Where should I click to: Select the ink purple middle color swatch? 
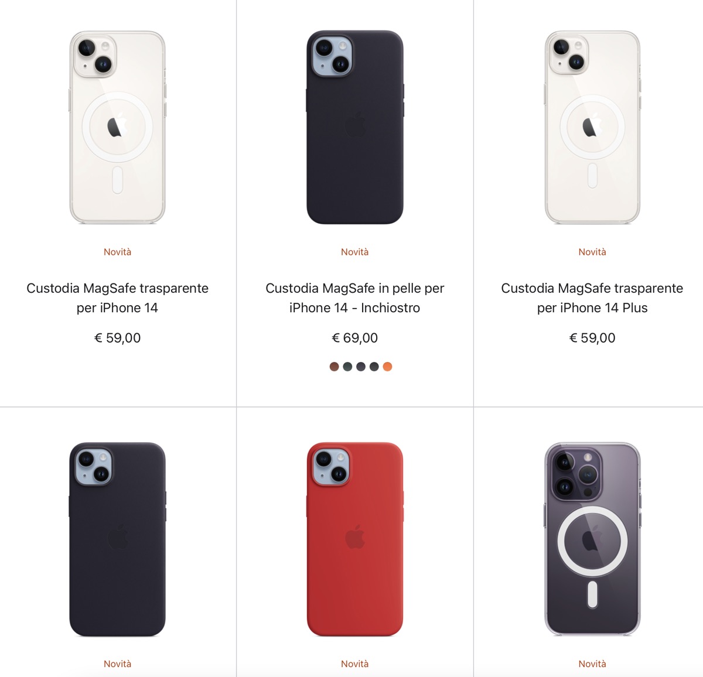click(x=361, y=367)
